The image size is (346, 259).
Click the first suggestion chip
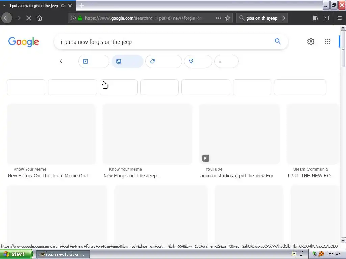pos(26,87)
